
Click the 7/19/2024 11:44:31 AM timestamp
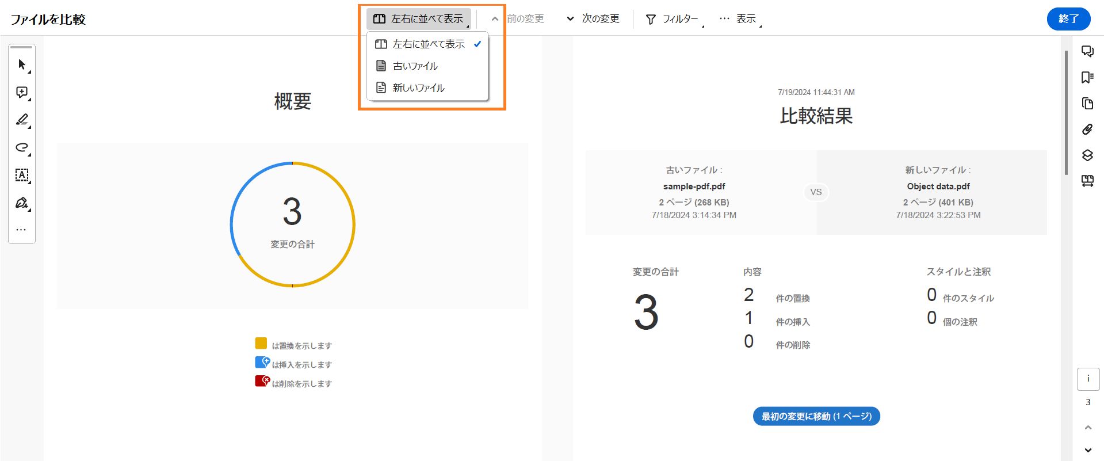[816, 92]
